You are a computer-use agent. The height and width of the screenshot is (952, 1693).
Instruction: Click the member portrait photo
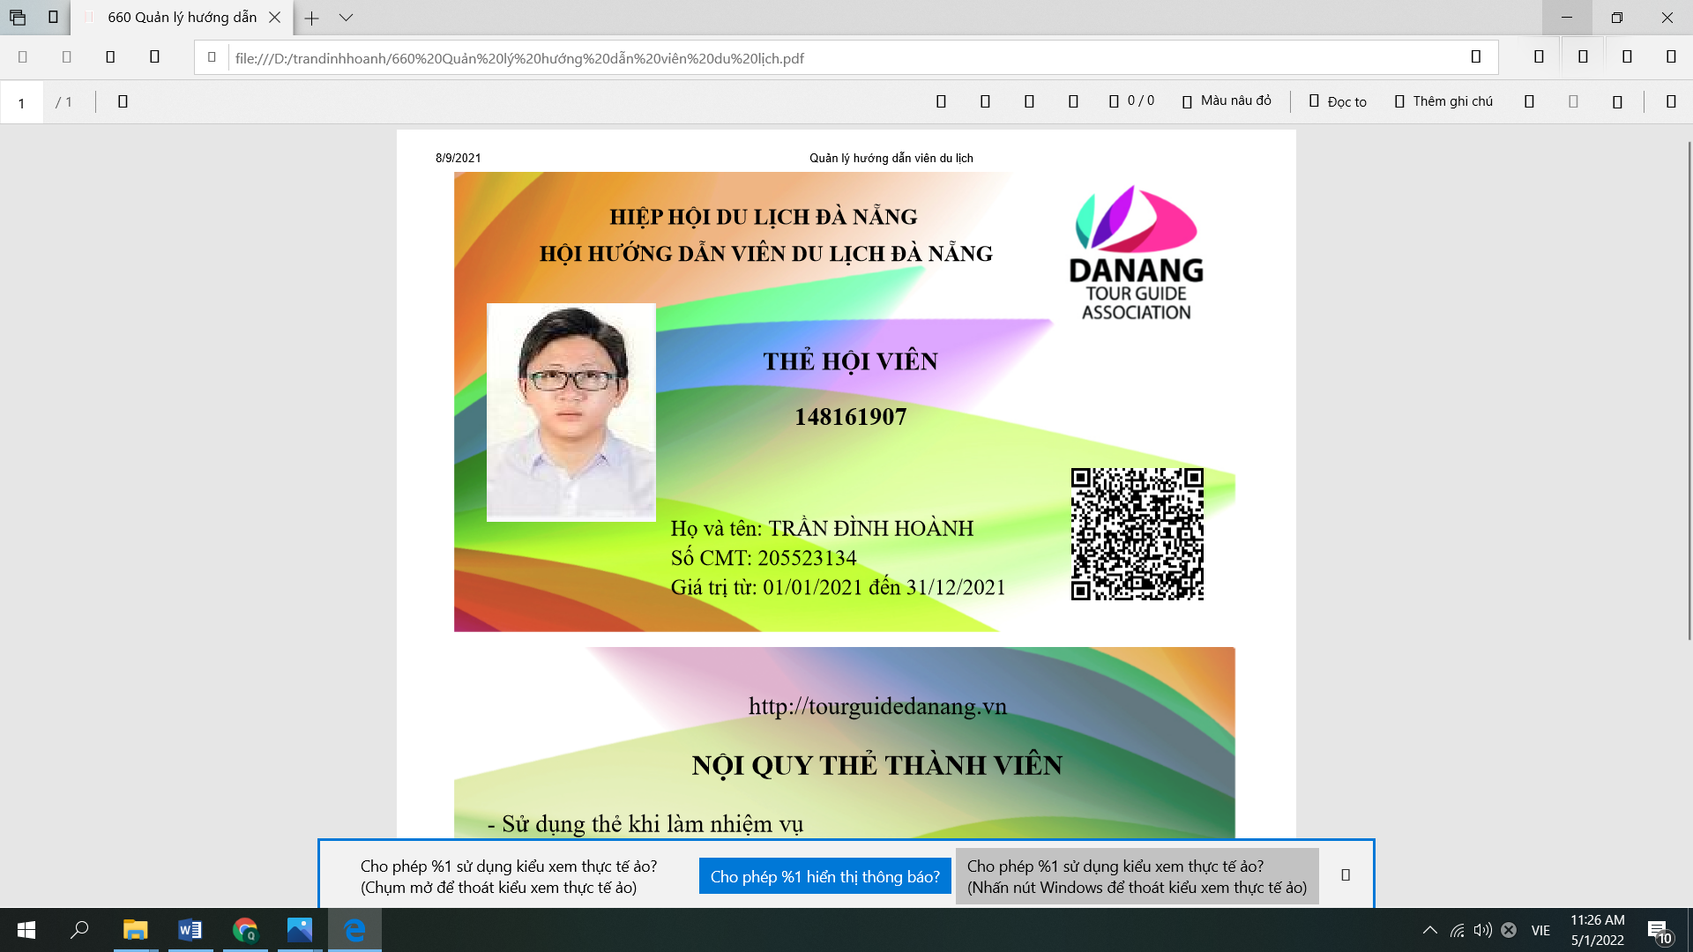pyautogui.click(x=571, y=413)
